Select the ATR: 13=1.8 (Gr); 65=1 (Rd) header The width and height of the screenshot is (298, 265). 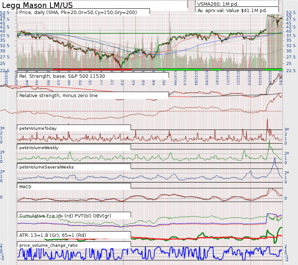[x=52, y=235]
